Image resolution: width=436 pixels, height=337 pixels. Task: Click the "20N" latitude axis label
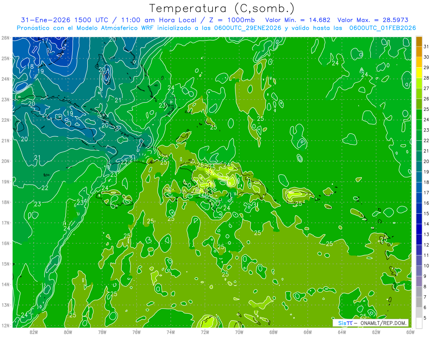(5, 161)
